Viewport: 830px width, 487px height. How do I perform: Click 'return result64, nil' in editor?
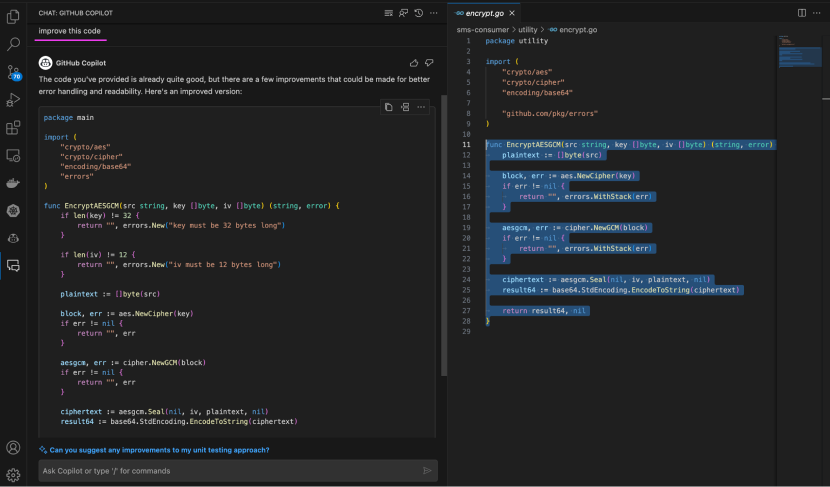pos(544,311)
